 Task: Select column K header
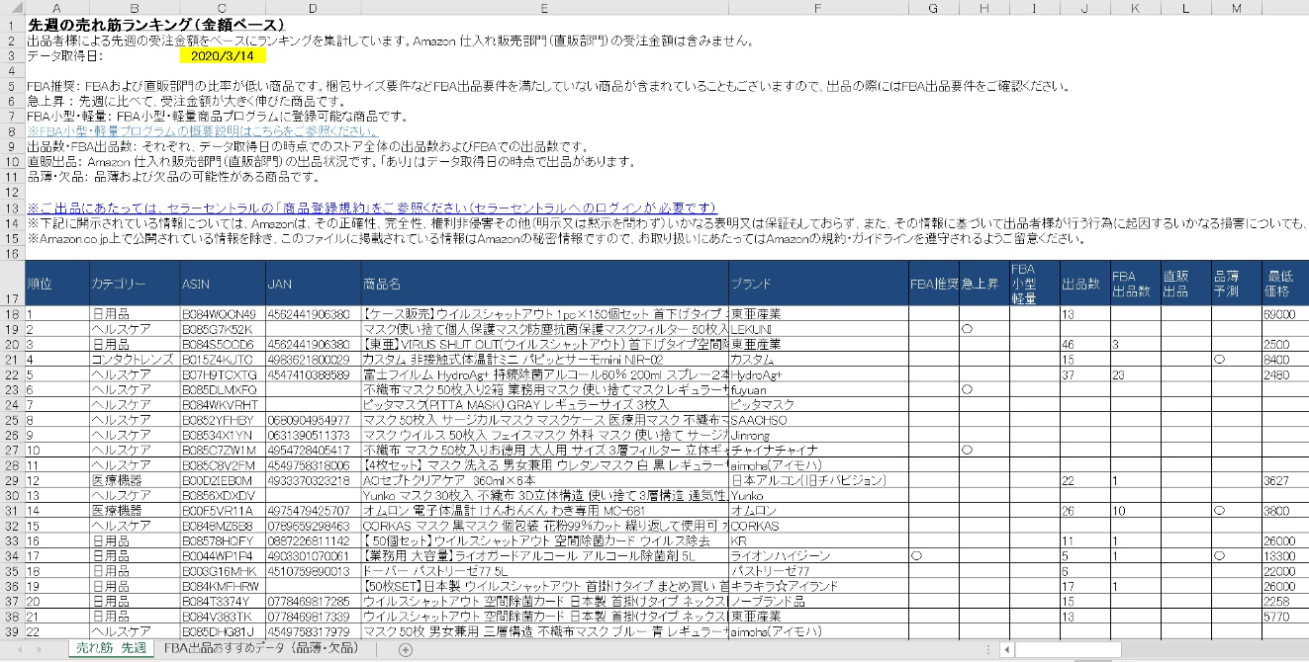tap(1134, 8)
